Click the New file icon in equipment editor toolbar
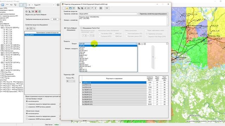This screenshot has width=225, height=126. coord(64,8)
